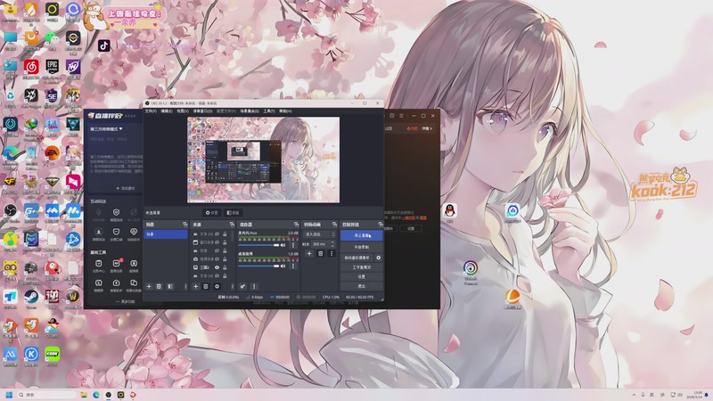Undock the 转场动画 panel with its float icon
Viewport: 713px width, 401px height.
pos(334,225)
